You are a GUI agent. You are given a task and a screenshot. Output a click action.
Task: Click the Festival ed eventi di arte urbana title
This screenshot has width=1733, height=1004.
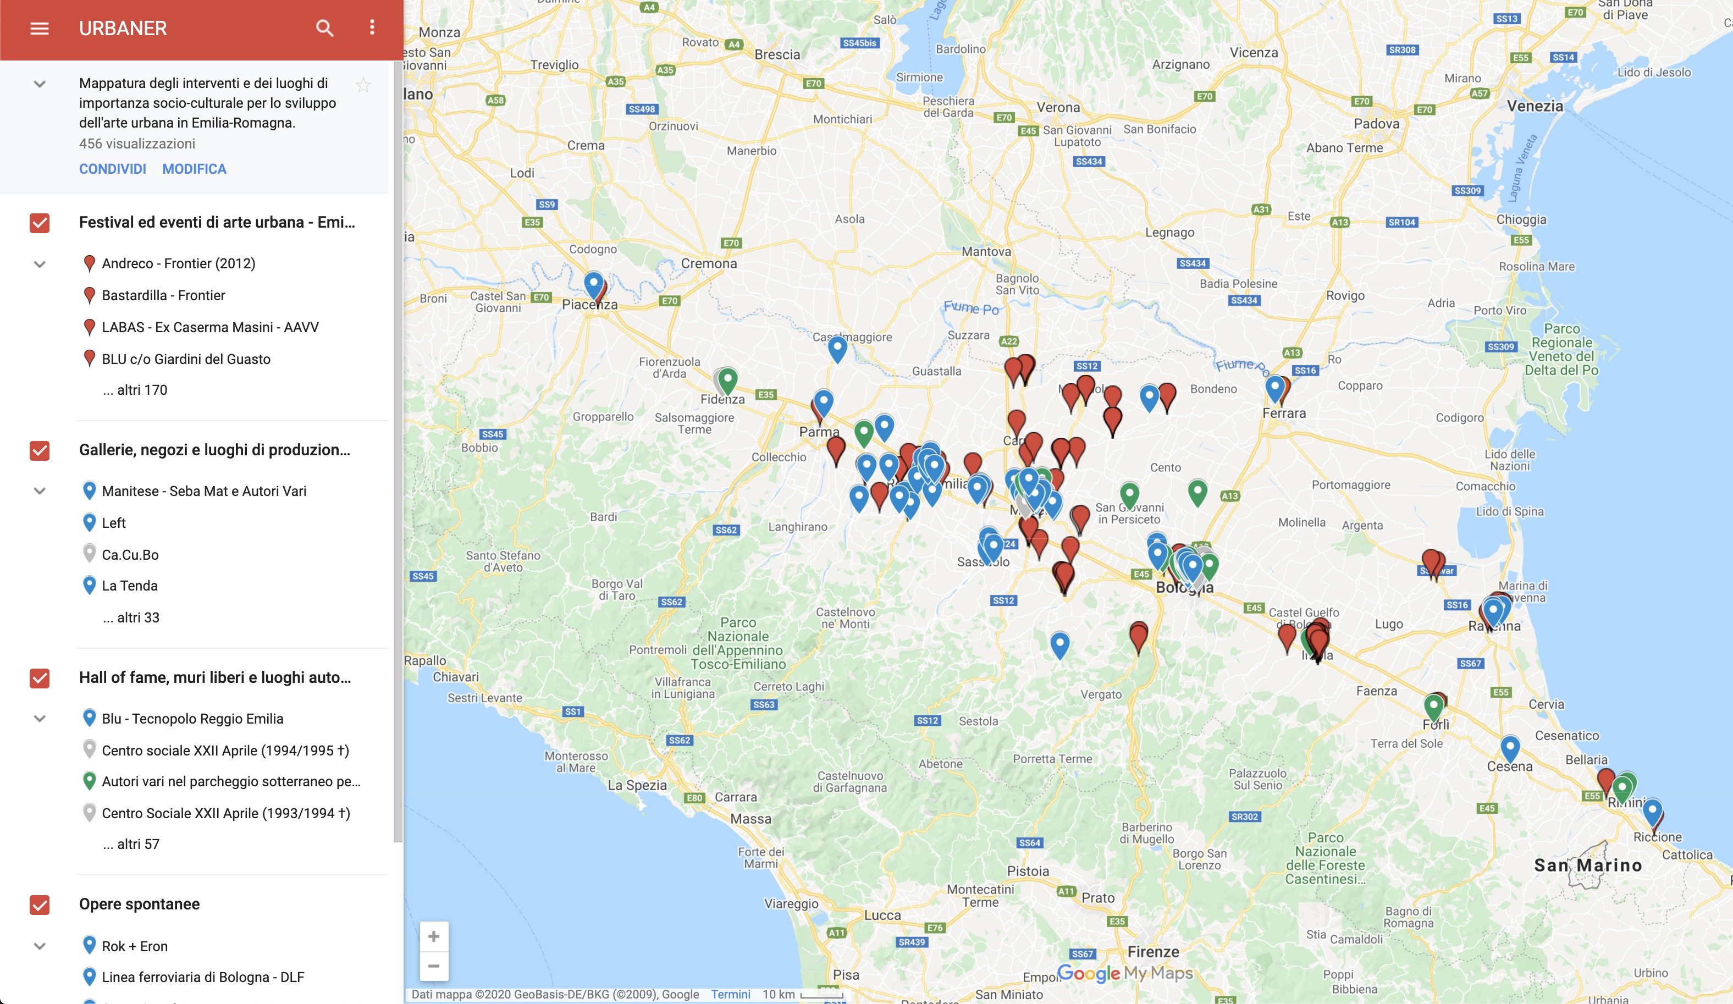coord(217,222)
